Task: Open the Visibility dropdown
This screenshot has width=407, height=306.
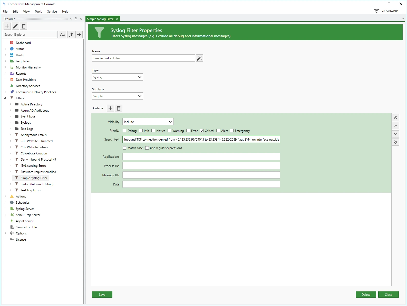Action: (x=148, y=122)
